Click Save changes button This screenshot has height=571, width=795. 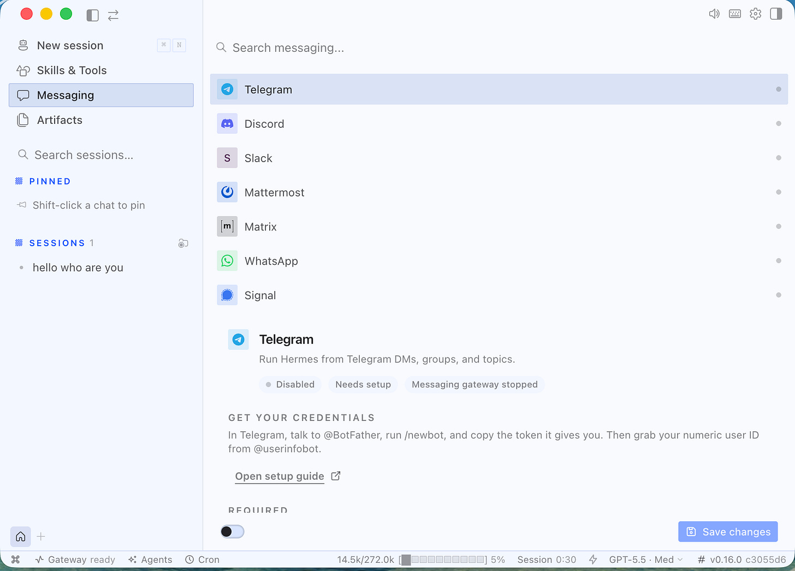(x=728, y=532)
